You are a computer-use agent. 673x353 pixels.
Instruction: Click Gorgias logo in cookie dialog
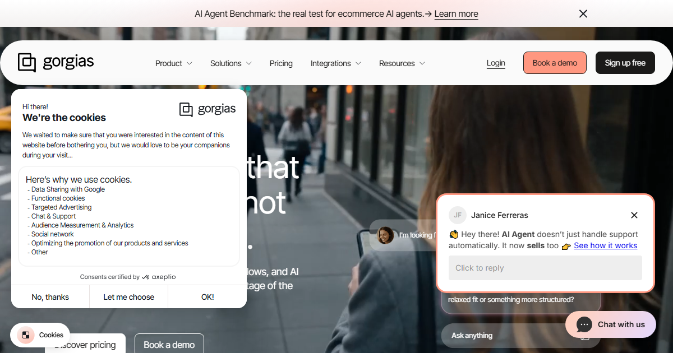pyautogui.click(x=208, y=109)
